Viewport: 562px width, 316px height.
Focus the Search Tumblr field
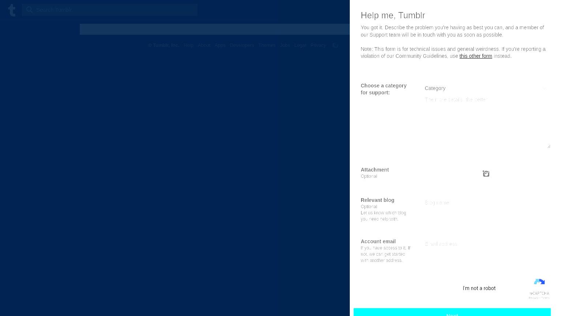coord(110,10)
